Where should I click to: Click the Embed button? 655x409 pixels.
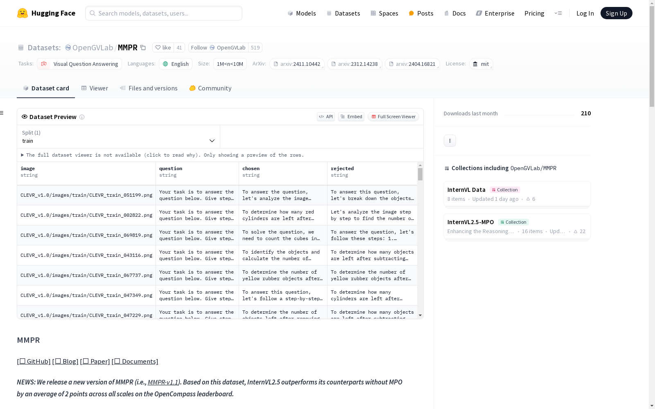[x=351, y=117]
